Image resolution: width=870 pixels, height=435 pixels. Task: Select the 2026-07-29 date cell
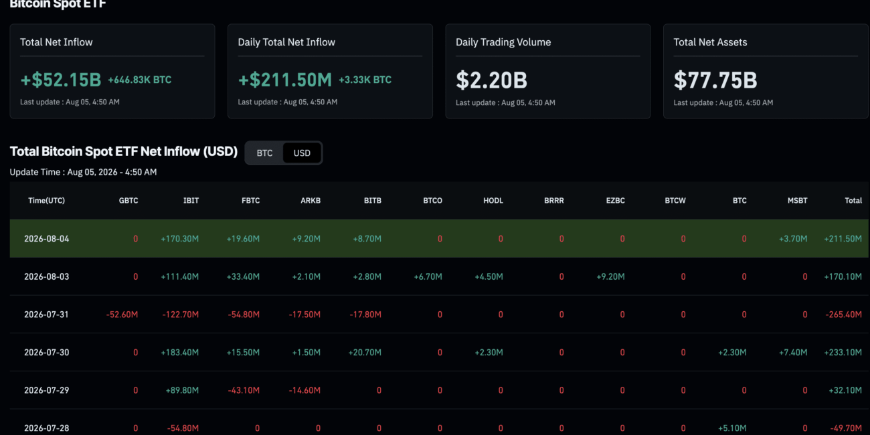pyautogui.click(x=47, y=390)
